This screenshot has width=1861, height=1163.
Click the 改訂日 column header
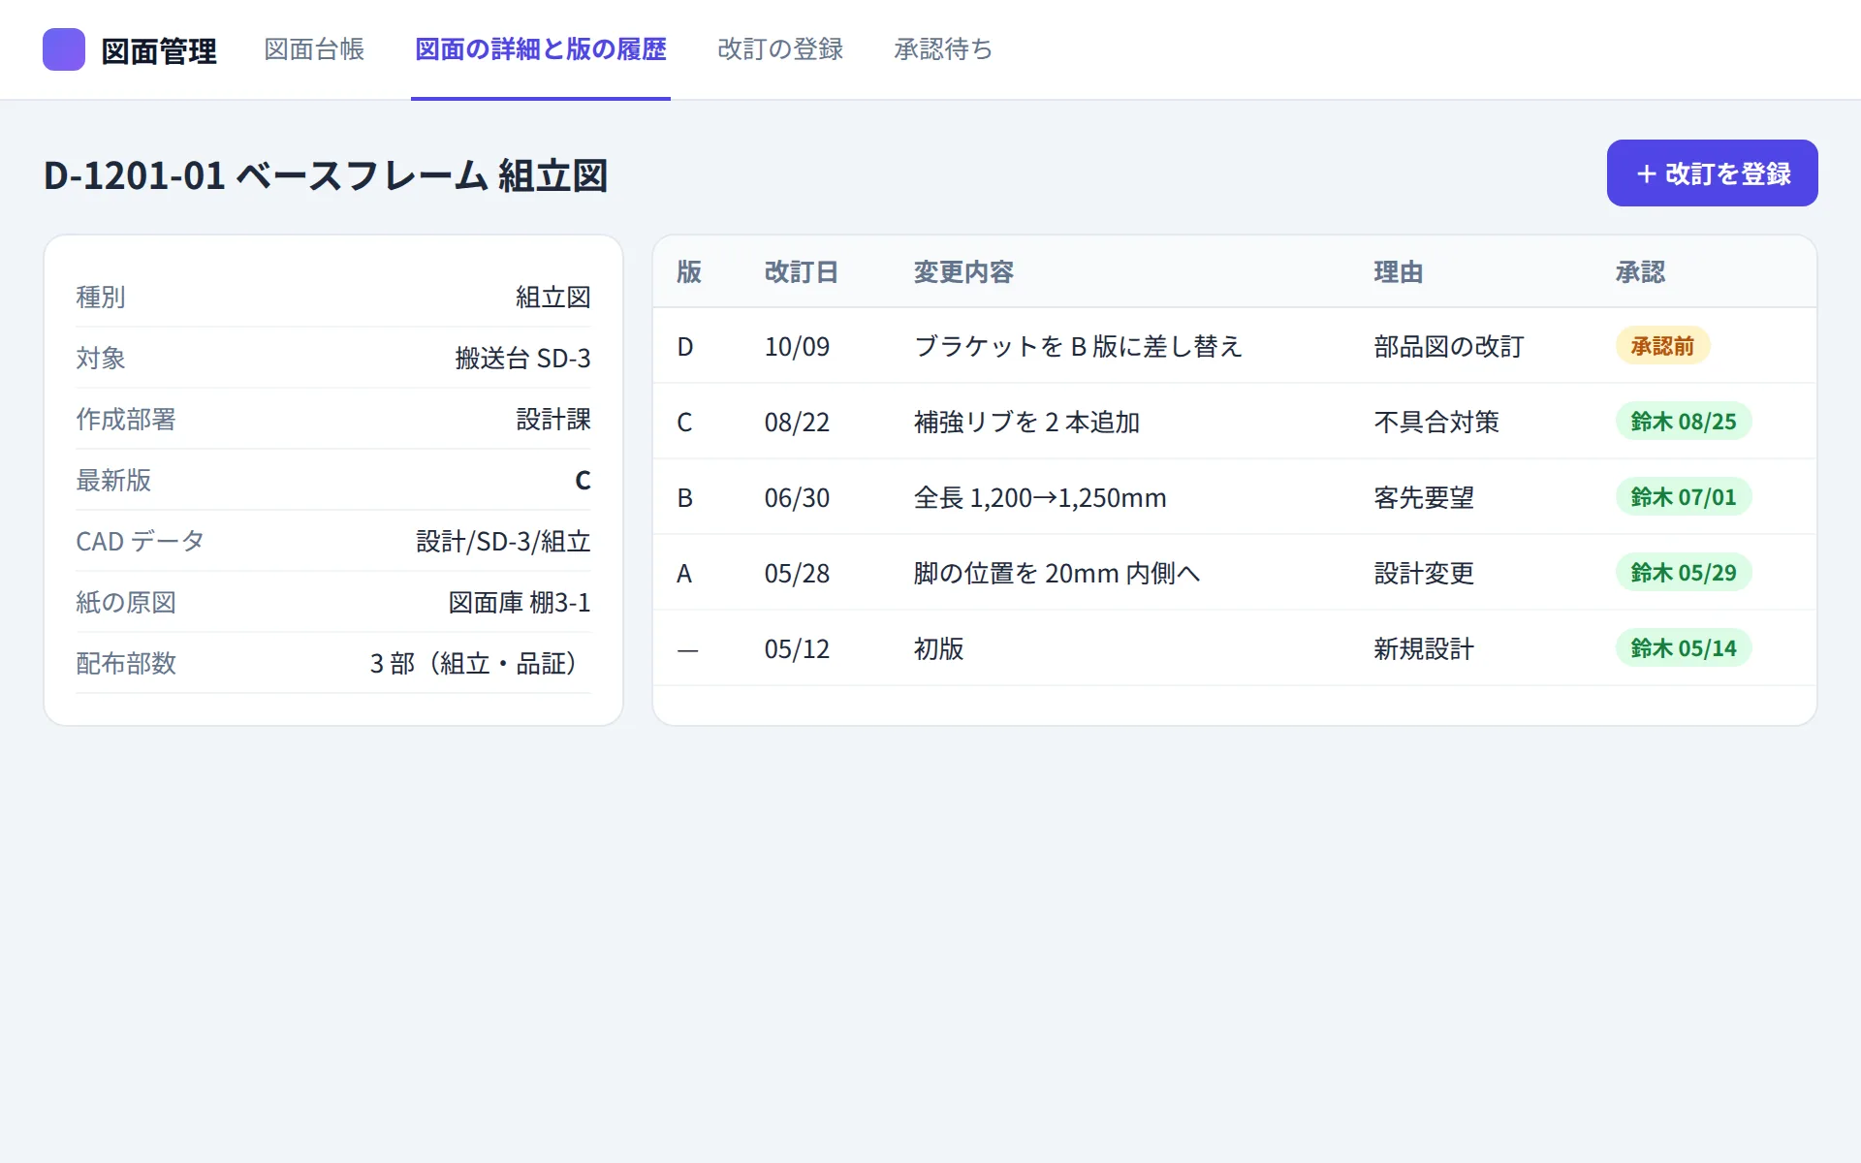point(801,272)
